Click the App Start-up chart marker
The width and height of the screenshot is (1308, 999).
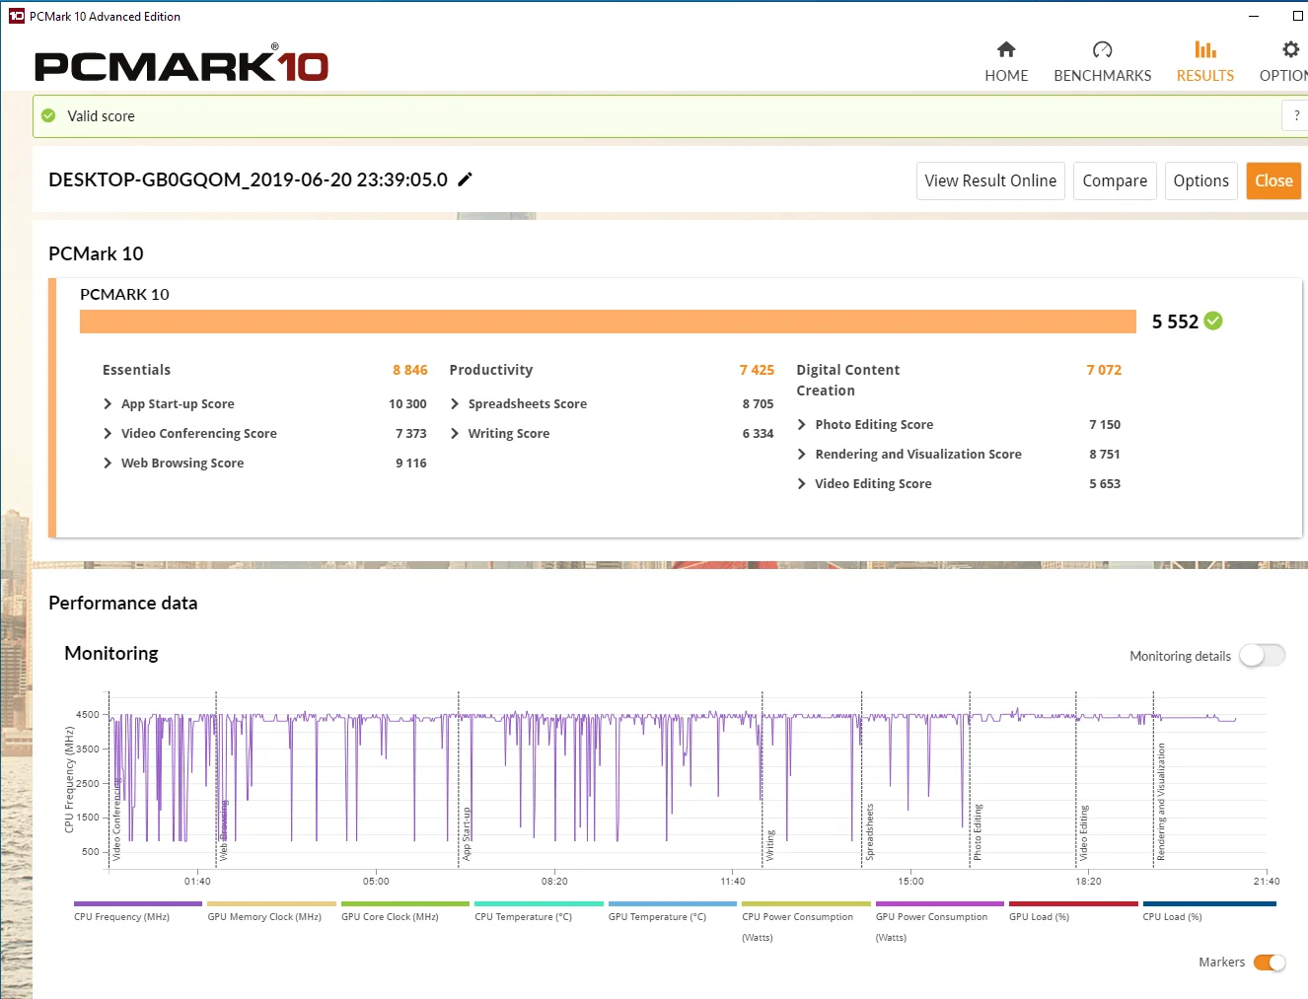(467, 834)
